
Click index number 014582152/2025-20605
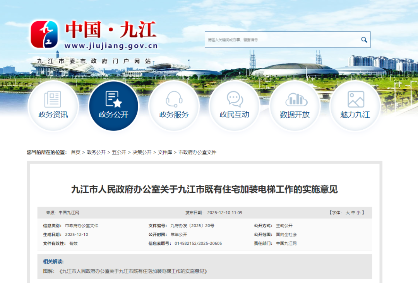tap(198, 243)
